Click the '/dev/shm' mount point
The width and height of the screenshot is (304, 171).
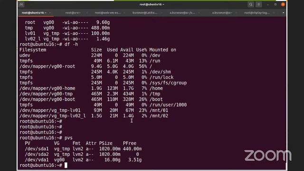pos(160,72)
